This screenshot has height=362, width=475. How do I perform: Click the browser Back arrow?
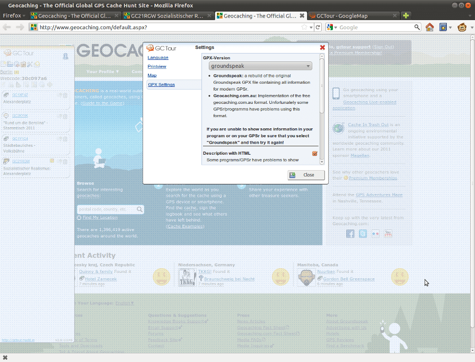[7, 27]
